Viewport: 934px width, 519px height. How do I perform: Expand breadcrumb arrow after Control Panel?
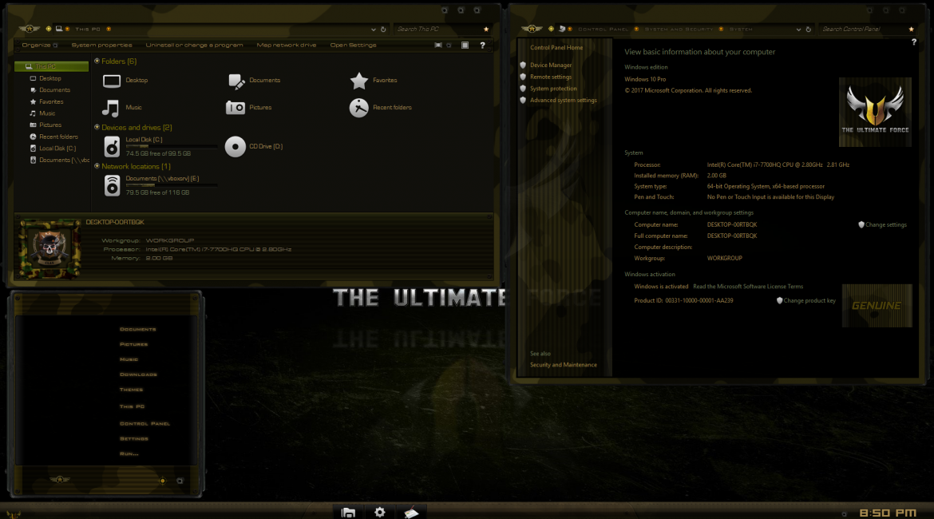point(637,30)
